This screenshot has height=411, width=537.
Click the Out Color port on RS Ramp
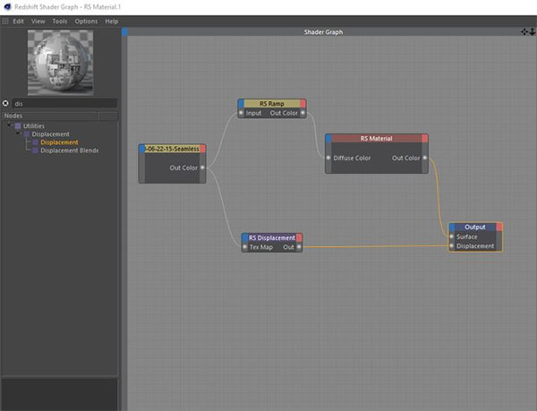tap(303, 113)
